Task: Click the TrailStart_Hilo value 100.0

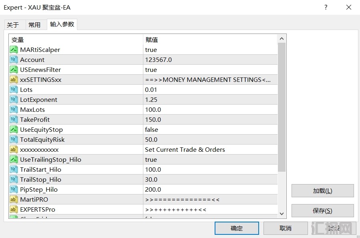Action: coord(153,170)
